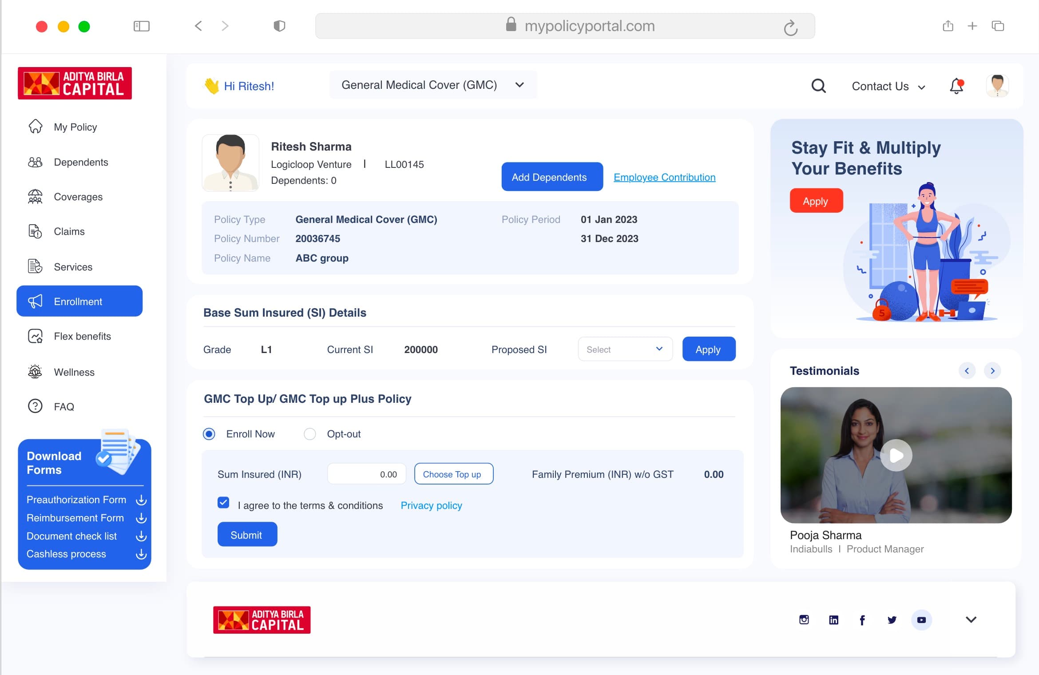
Task: Click the privacy shield icon
Action: 279,26
